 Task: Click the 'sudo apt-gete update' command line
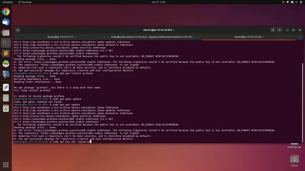[x=48, y=99]
